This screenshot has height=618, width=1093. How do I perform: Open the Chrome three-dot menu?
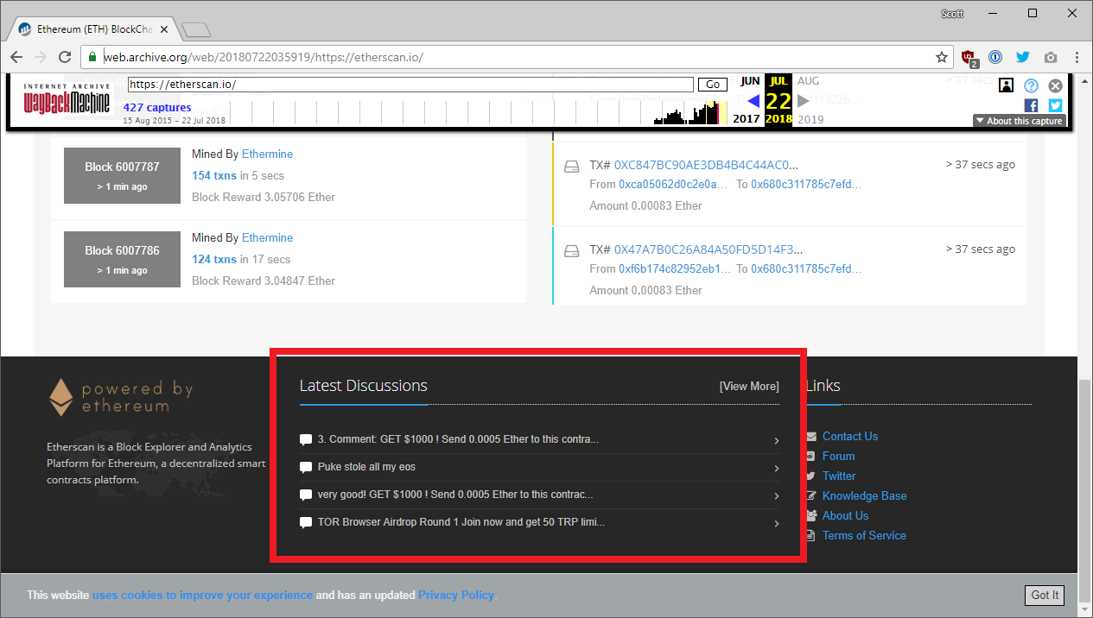pyautogui.click(x=1077, y=57)
